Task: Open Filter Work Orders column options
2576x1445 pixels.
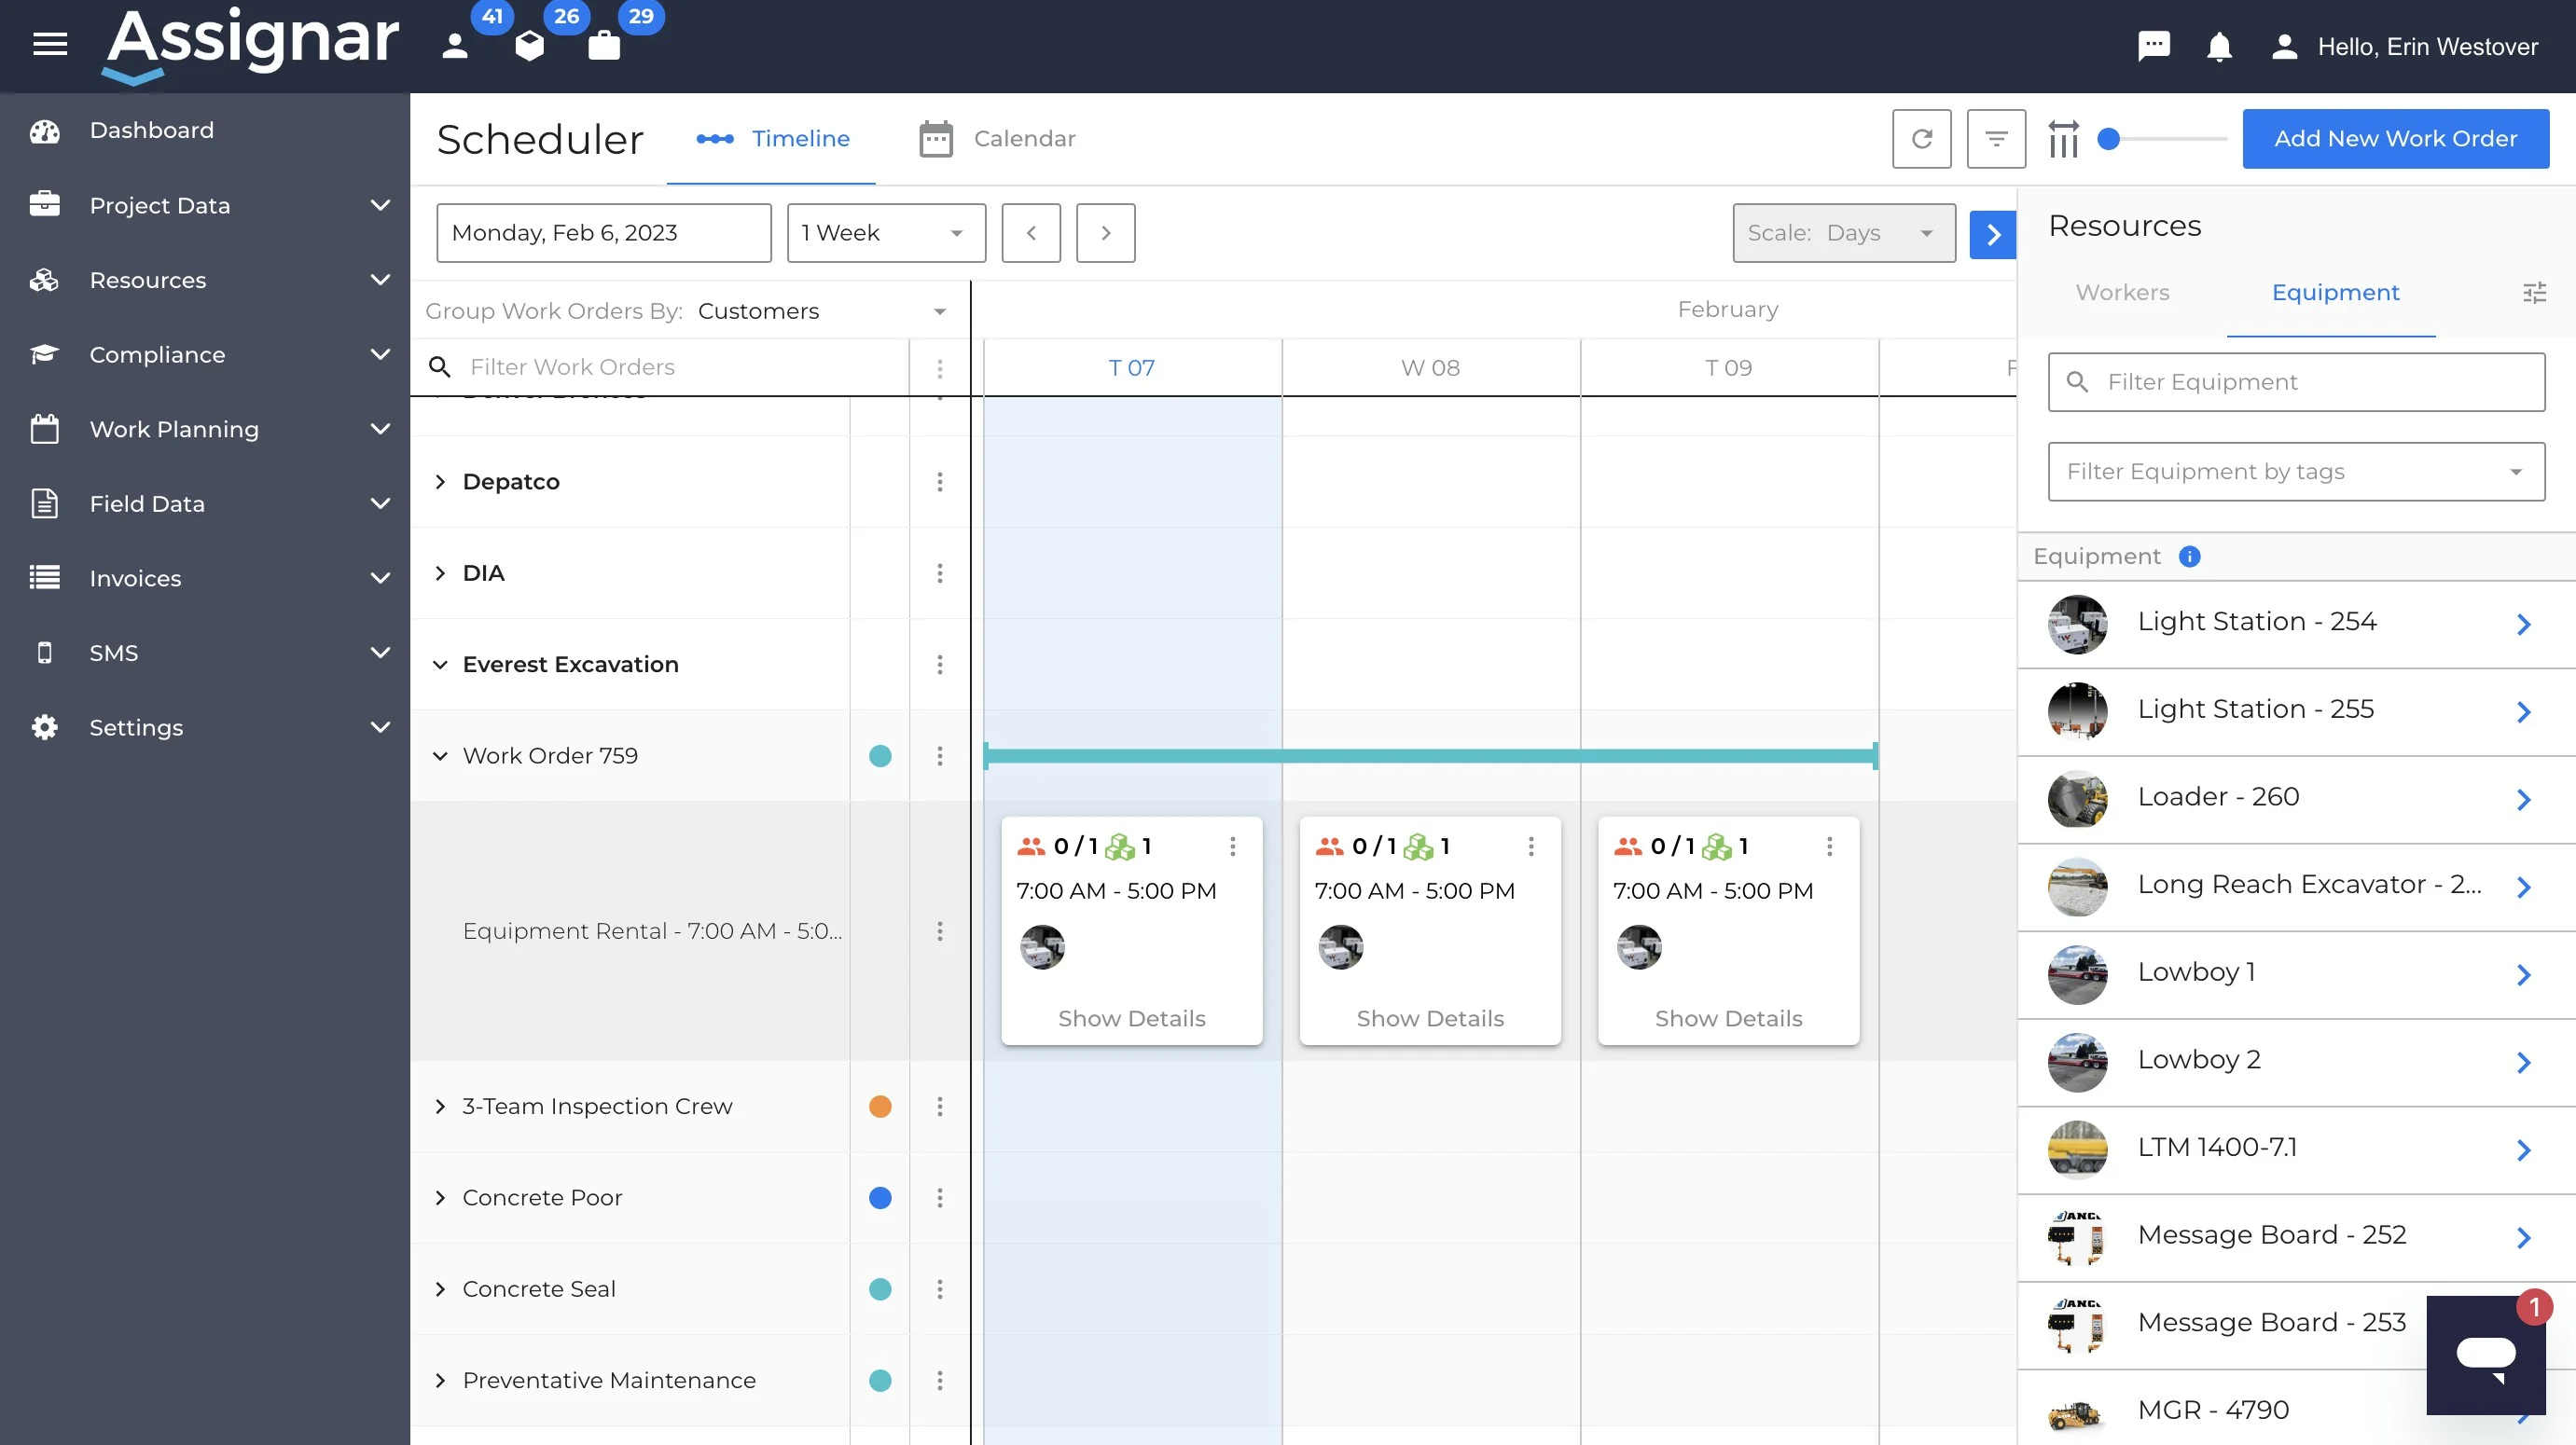Action: [939, 369]
